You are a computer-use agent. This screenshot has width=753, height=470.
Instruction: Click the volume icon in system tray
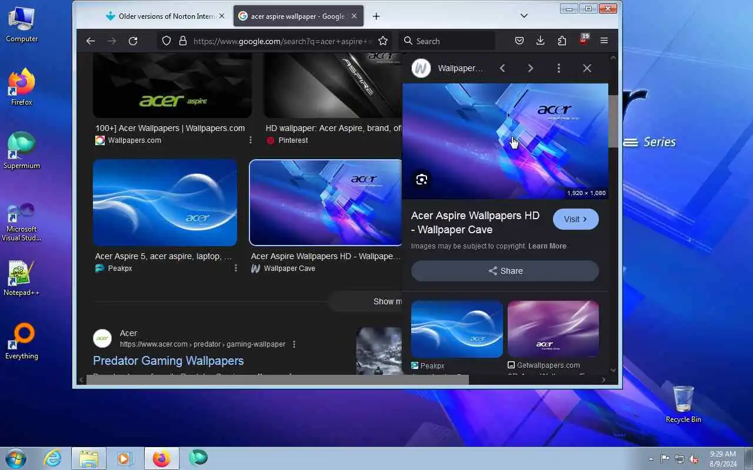click(x=694, y=459)
